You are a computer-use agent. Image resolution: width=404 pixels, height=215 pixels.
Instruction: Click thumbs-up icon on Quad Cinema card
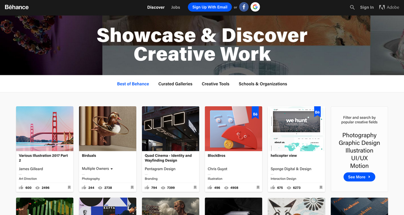click(147, 187)
